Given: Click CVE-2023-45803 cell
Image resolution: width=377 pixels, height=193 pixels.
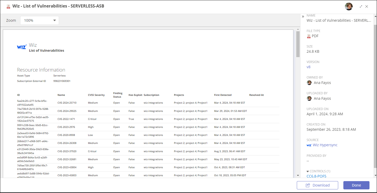Looking at the screenshot, I should [x=67, y=175].
